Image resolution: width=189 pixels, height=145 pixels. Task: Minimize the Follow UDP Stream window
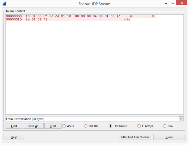tap(166, 3)
